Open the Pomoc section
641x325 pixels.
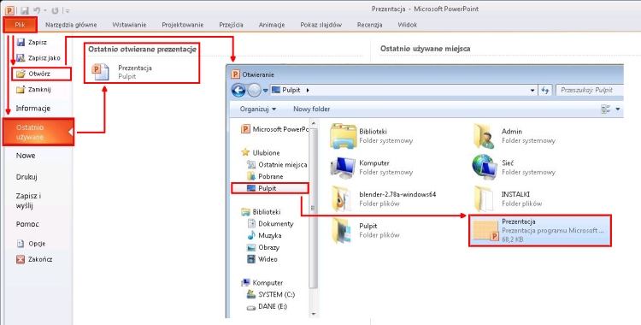pyautogui.click(x=27, y=224)
